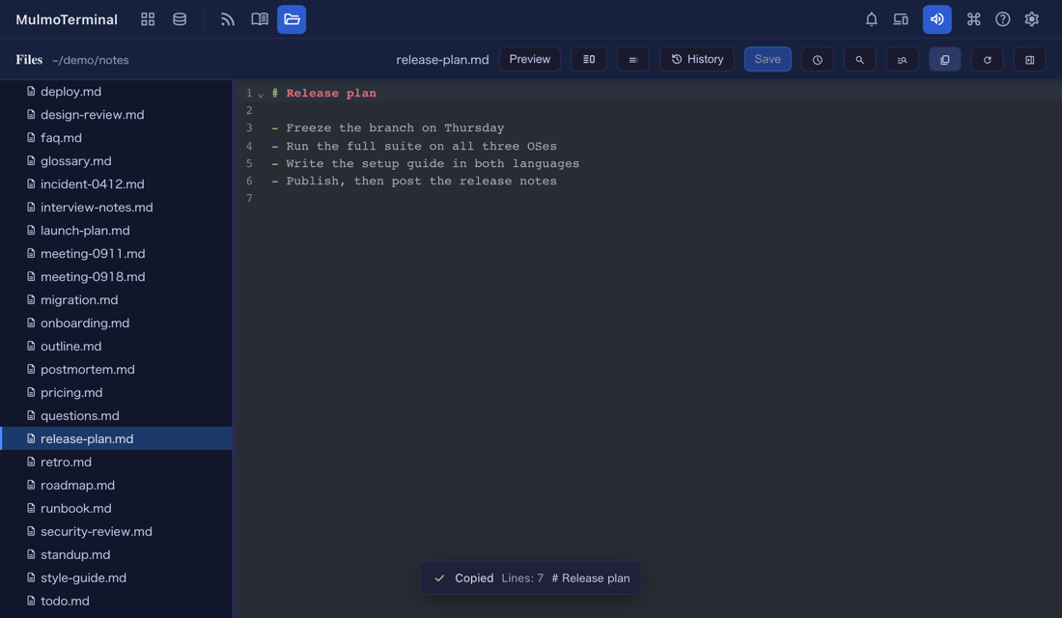Click the release-plan.md filename in toolbar
The height and width of the screenshot is (618, 1062).
442,60
